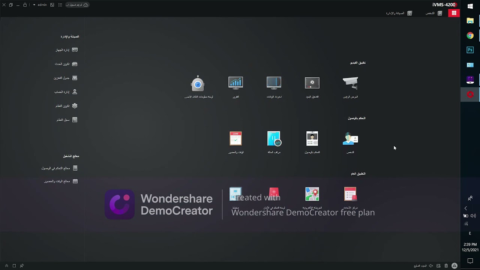Switch to the red Control Panel grid tab
This screenshot has width=480, height=270.
(454, 13)
